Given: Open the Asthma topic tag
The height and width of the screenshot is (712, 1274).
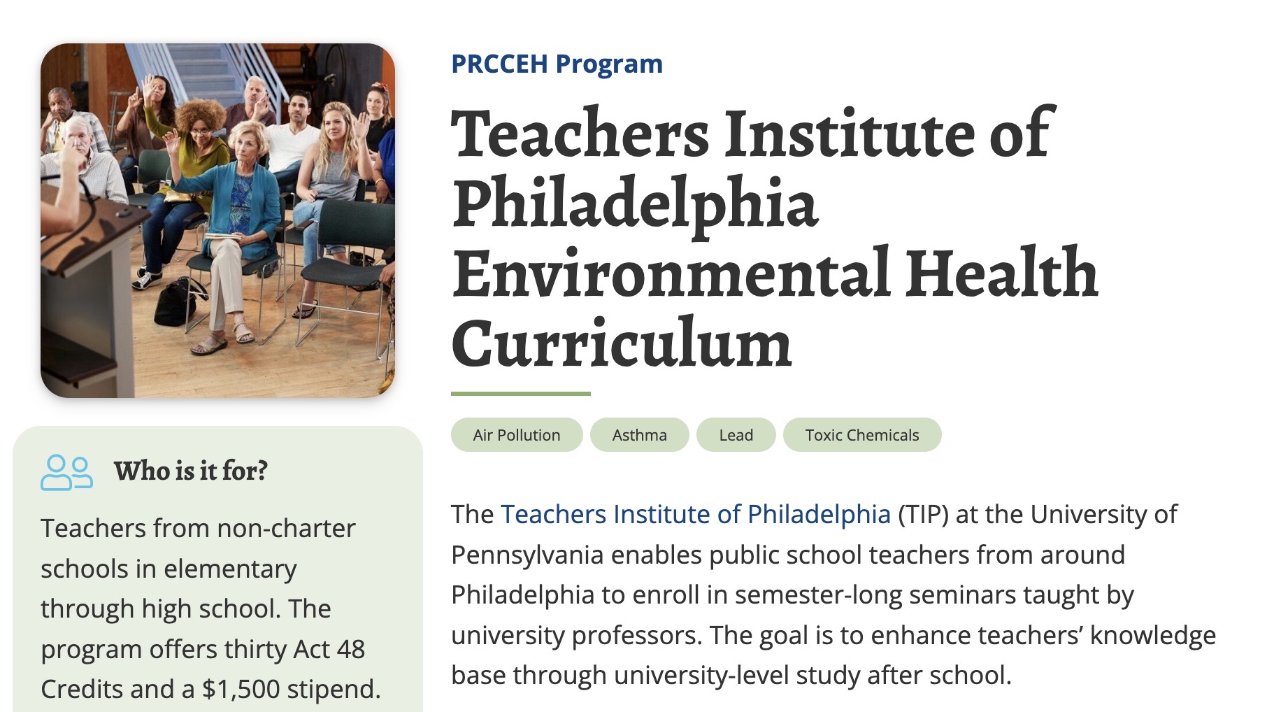Looking at the screenshot, I should (639, 435).
